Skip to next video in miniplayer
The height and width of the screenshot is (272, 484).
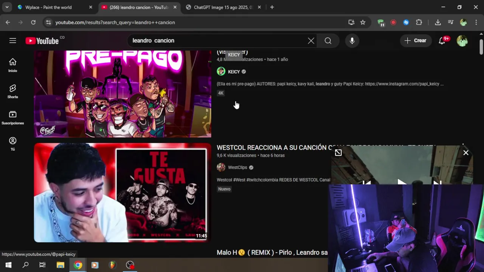coord(437,182)
